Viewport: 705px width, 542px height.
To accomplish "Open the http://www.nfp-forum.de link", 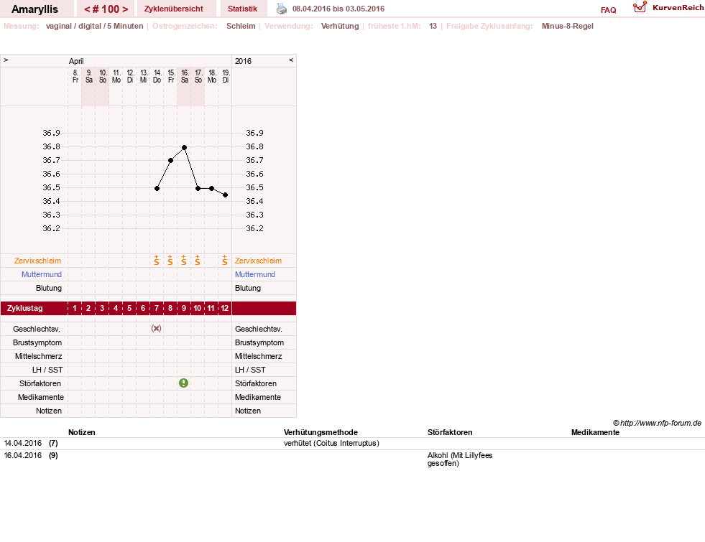I will (660, 423).
